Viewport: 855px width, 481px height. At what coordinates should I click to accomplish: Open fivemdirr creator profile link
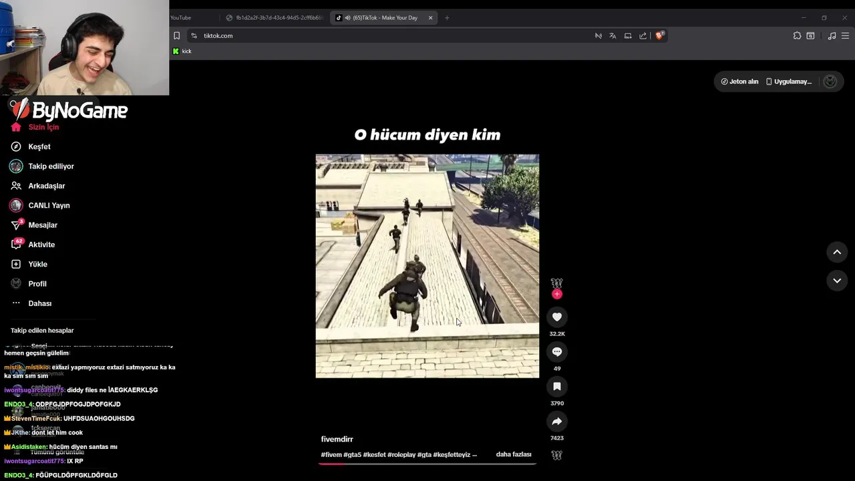click(337, 439)
